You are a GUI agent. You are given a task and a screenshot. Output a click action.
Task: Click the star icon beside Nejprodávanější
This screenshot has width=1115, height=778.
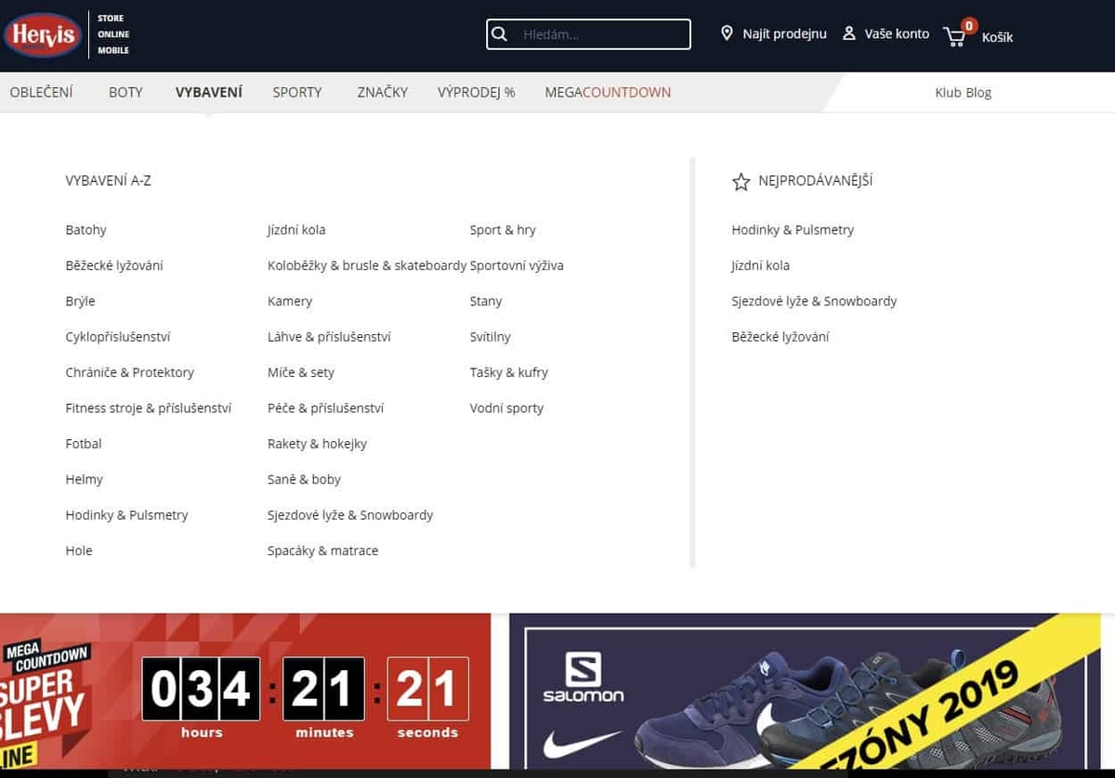tap(741, 182)
